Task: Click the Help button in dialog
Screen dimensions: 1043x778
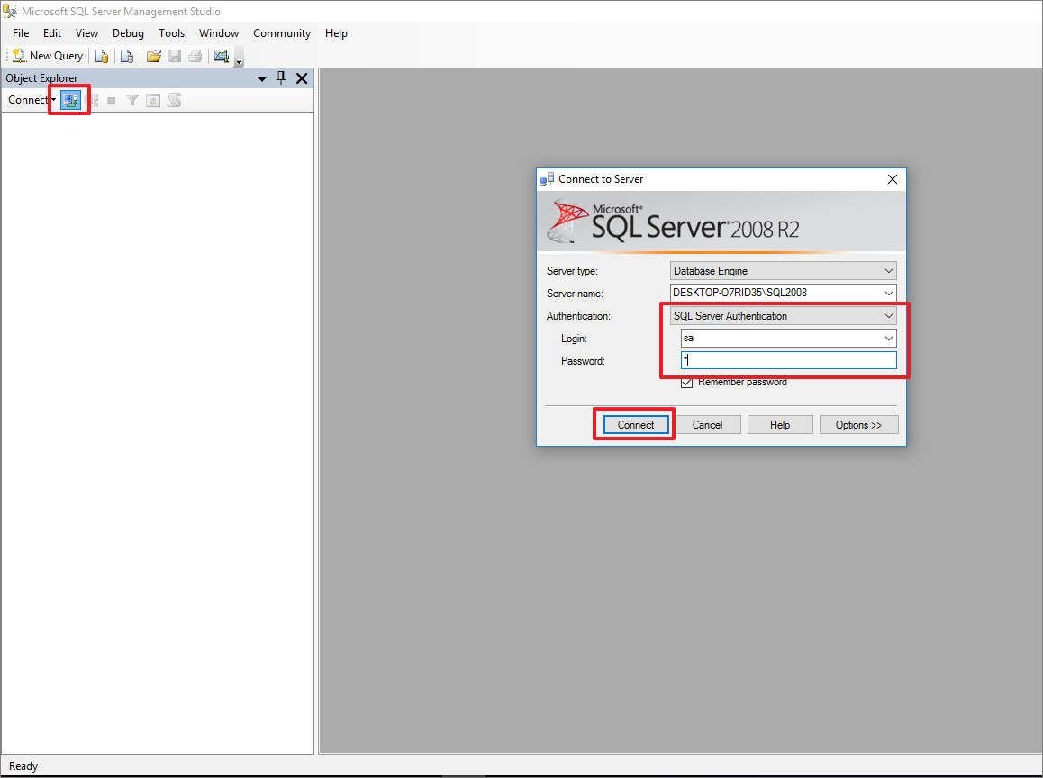Action: [780, 425]
